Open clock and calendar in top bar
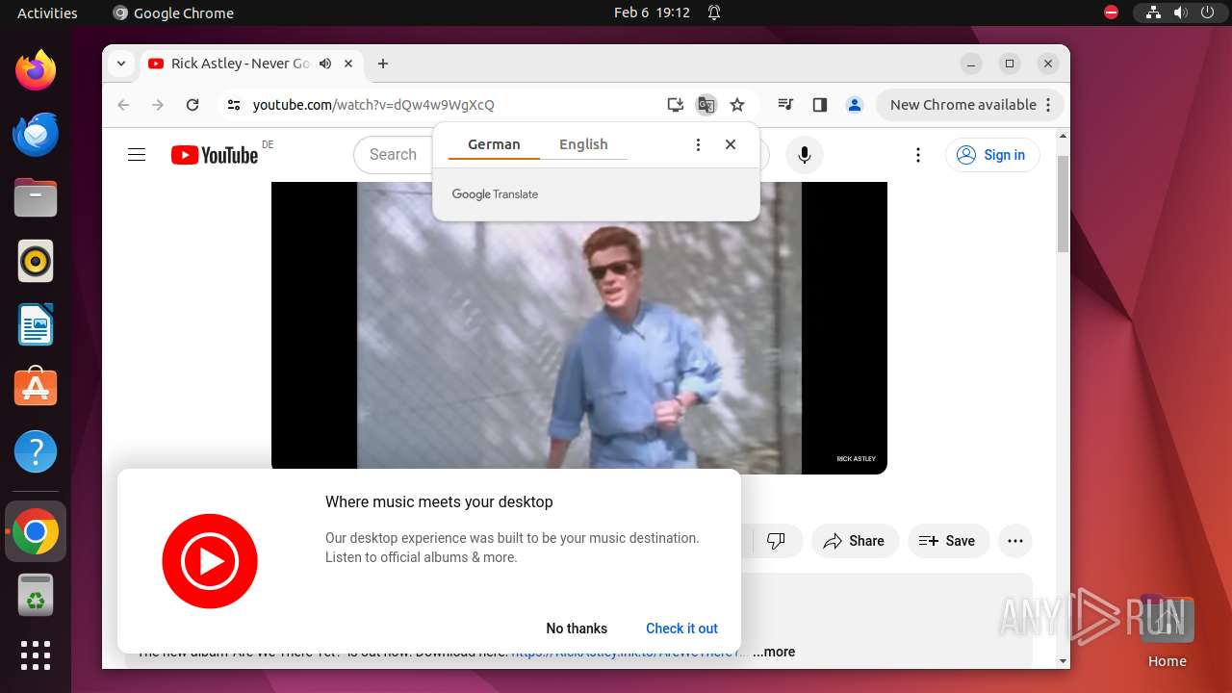1232x693 pixels. point(652,13)
